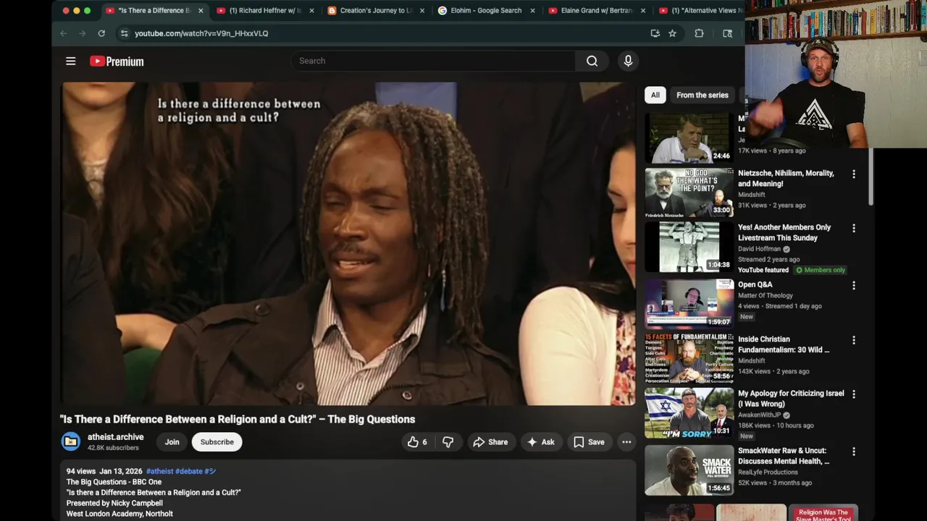Open AwakenWithJP channel link
This screenshot has width=927, height=521.
pyautogui.click(x=760, y=415)
